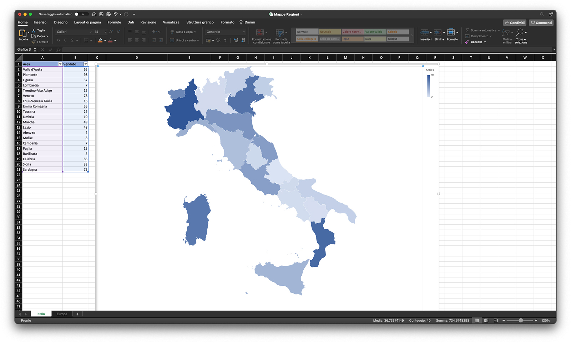Switch to the Europa sheet tab

click(62, 314)
